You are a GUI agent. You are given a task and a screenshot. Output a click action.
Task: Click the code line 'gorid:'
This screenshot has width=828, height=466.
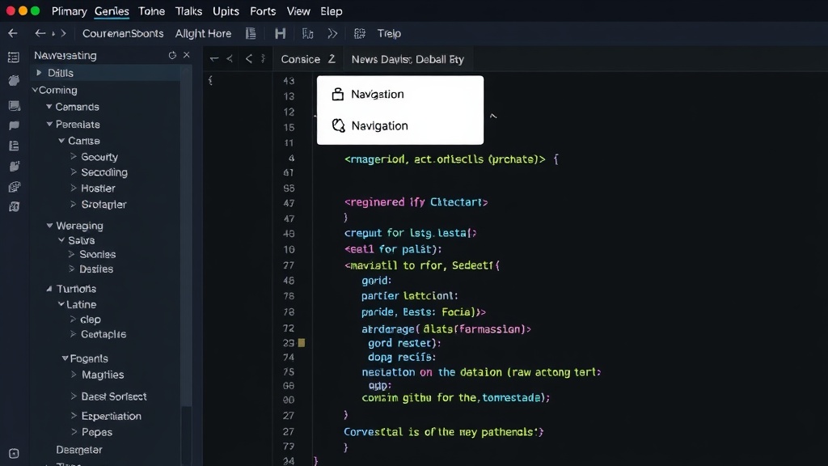tap(377, 281)
